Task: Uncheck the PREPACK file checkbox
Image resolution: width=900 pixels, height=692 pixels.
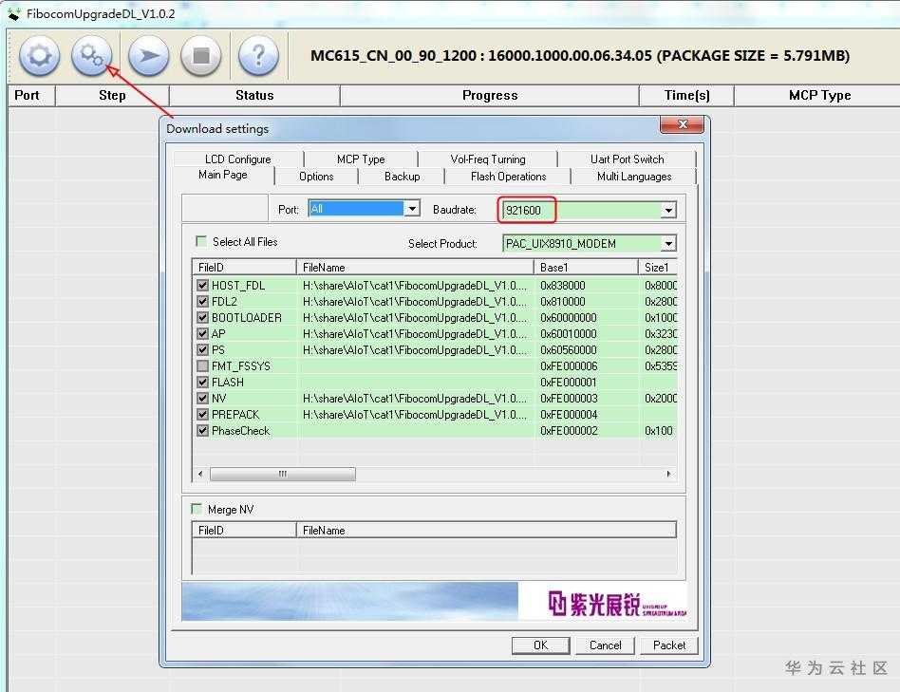Action: pyautogui.click(x=202, y=414)
